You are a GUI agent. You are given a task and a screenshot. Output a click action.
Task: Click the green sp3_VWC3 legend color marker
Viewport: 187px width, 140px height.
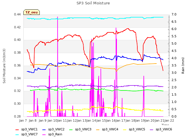(x=71, y=130)
